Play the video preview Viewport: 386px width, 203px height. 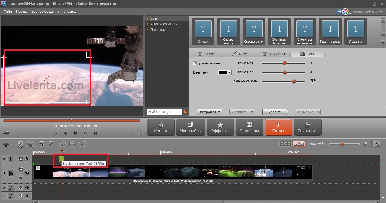click(75, 133)
